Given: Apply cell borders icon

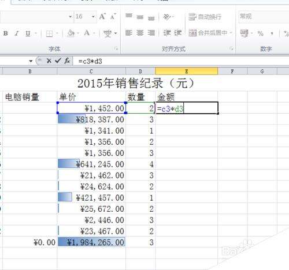Looking at the screenshot, I should click(49, 33).
